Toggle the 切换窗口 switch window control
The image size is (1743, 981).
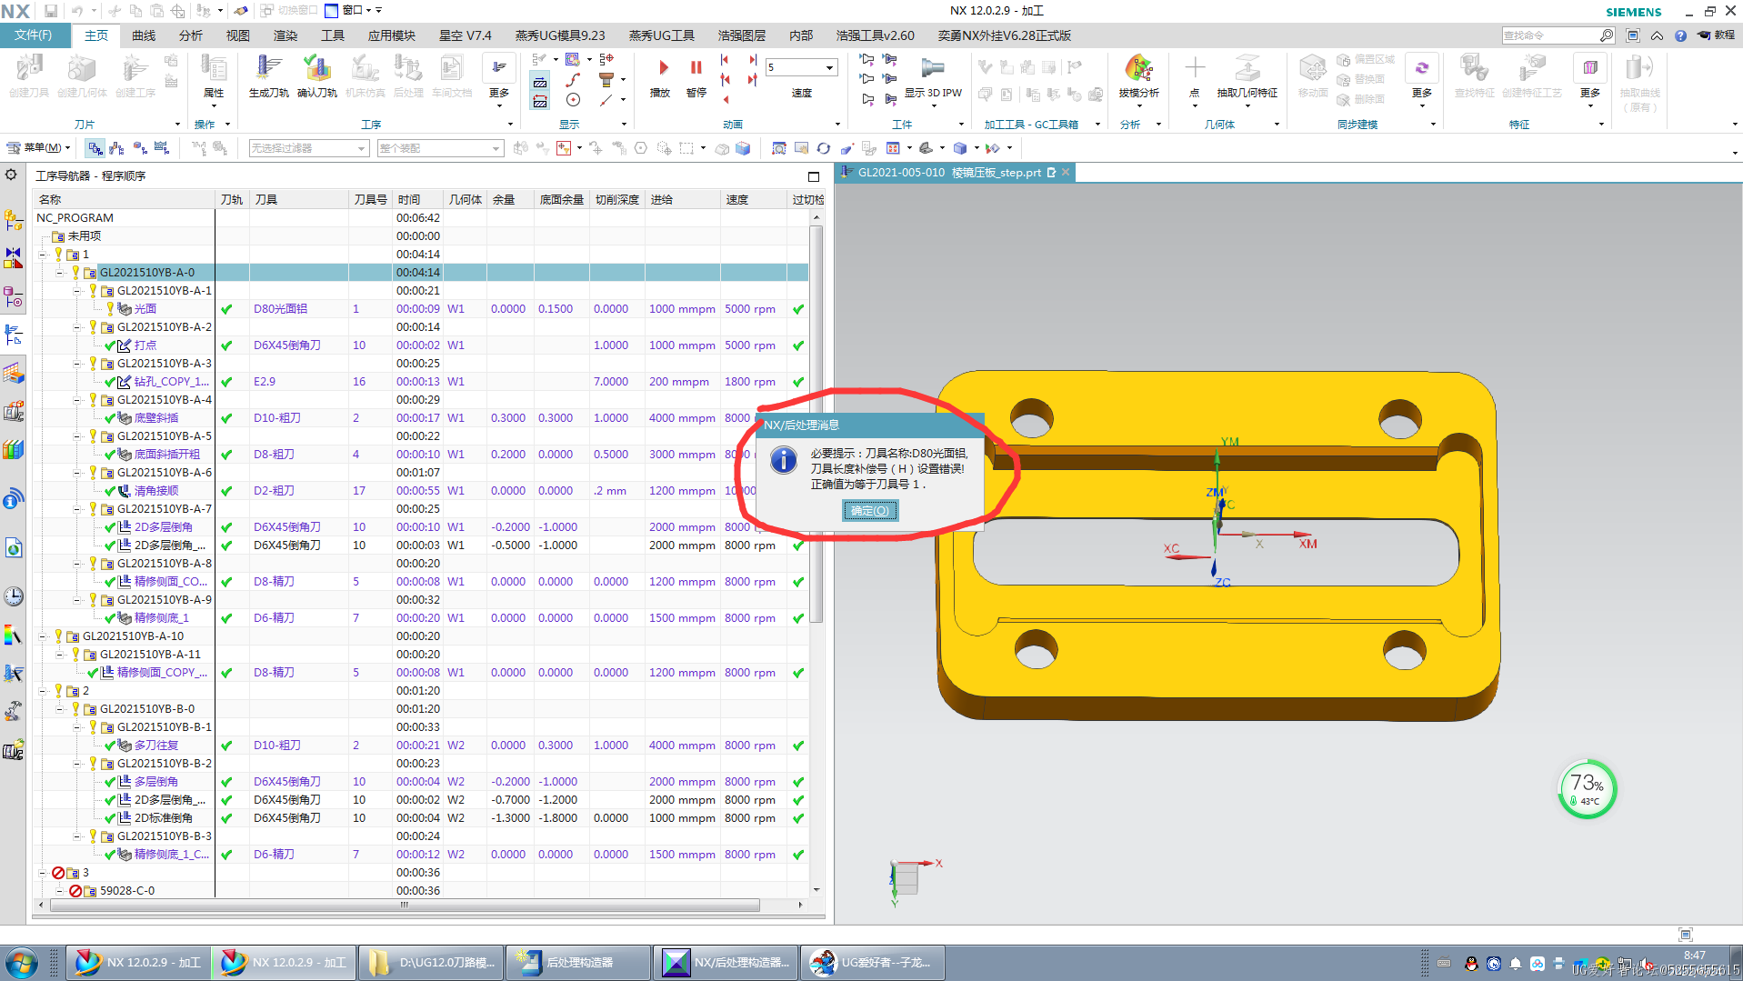(x=288, y=10)
